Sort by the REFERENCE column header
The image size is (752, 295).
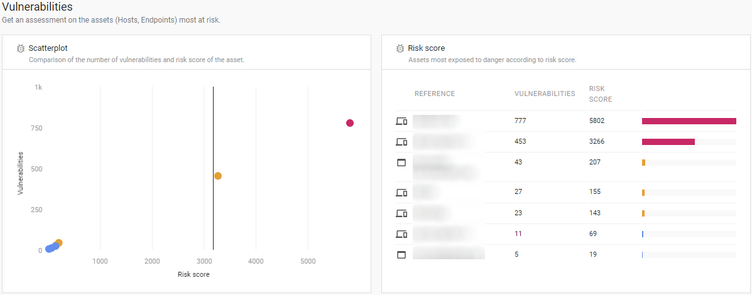pos(434,94)
